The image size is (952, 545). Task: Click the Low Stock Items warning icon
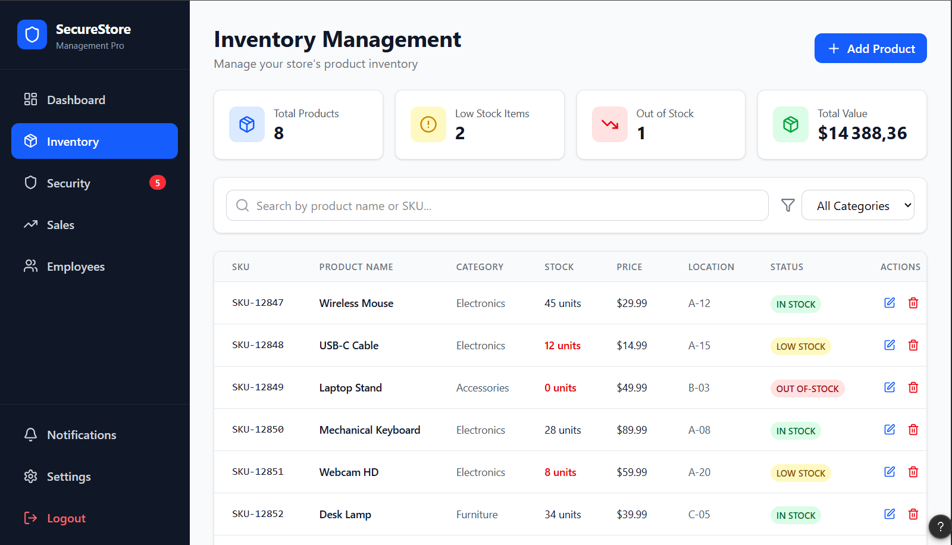(428, 124)
